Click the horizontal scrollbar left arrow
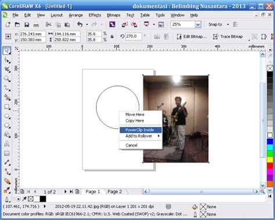 [146, 192]
